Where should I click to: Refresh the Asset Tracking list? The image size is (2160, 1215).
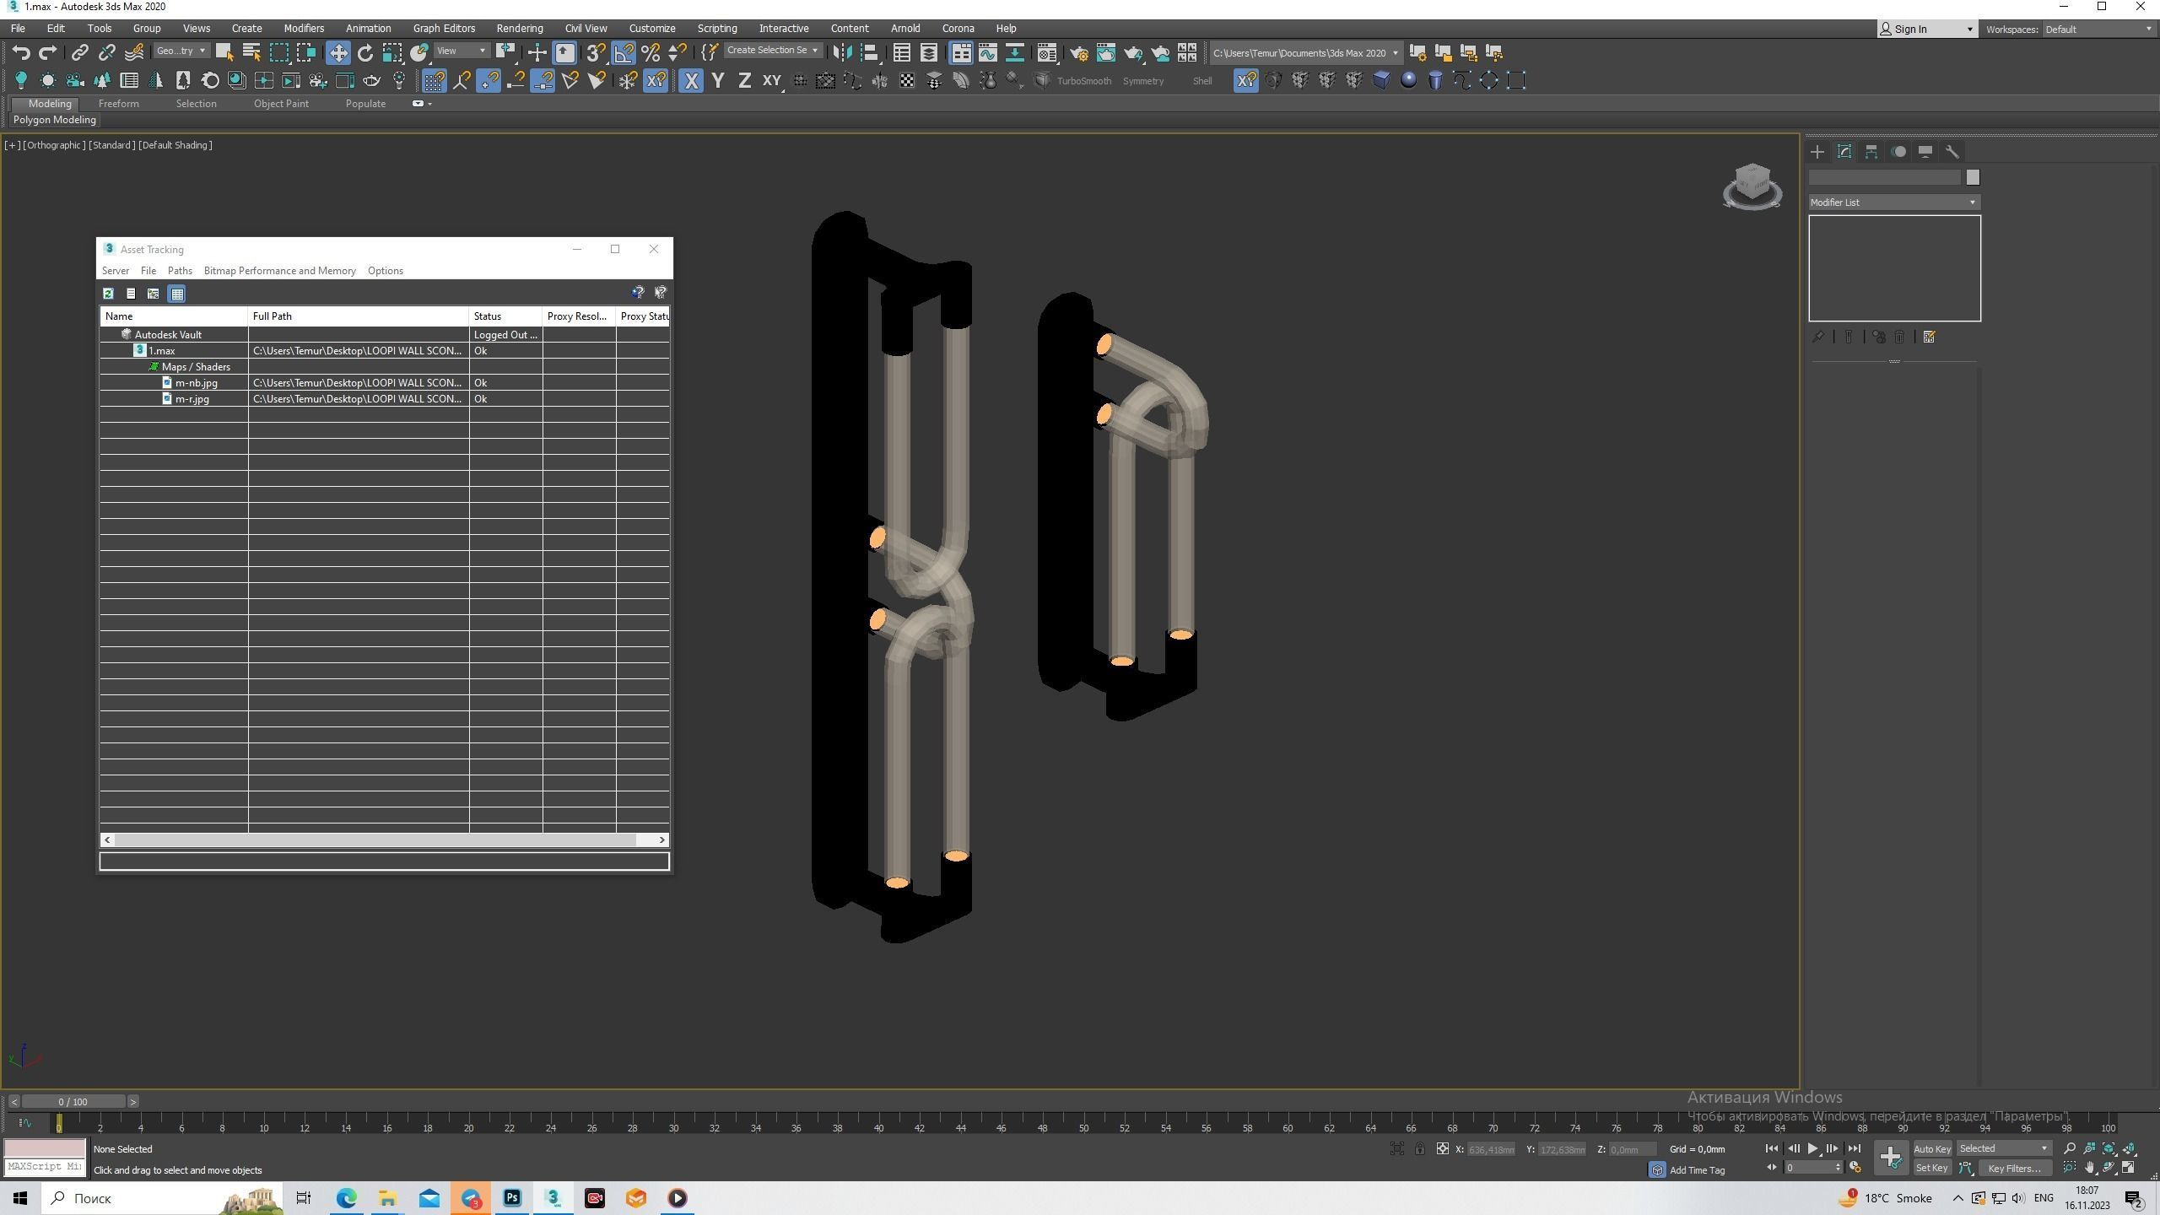click(x=108, y=294)
